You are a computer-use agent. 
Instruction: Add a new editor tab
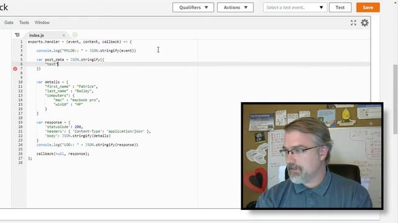point(75,35)
